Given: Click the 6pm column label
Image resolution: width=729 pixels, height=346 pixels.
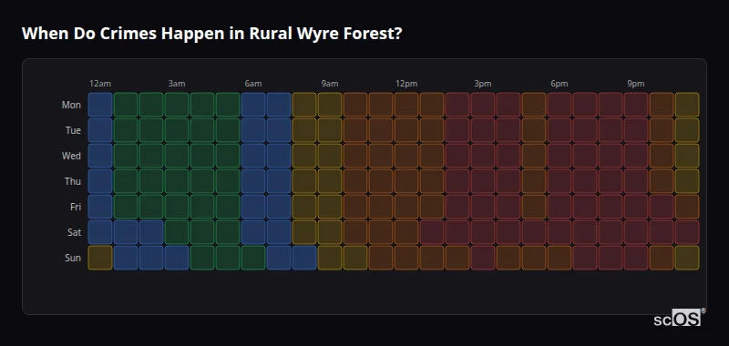Looking at the screenshot, I should (560, 84).
